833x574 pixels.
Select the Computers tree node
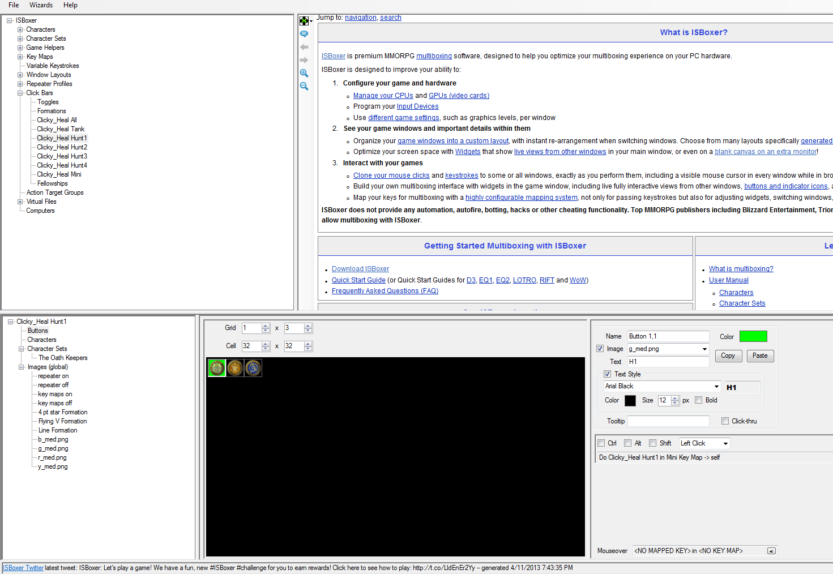pos(40,211)
